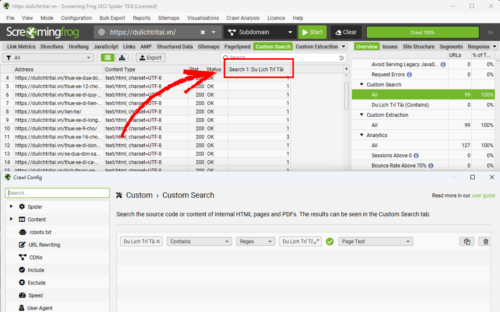The height and width of the screenshot is (312, 500).
Task: Switch to tree view icon
Action: pos(122,58)
